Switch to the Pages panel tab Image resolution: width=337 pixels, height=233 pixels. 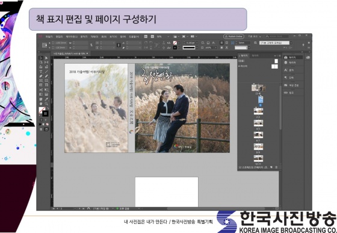[244, 55]
